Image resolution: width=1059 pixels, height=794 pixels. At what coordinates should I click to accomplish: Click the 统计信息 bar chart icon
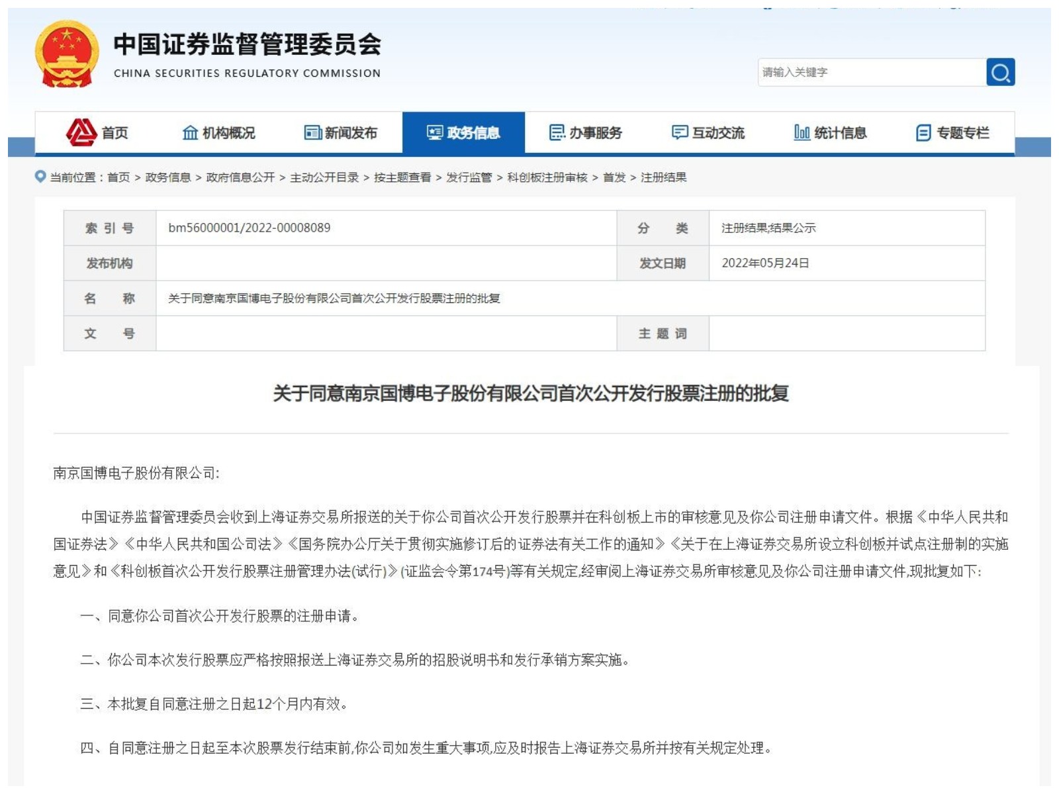802,133
